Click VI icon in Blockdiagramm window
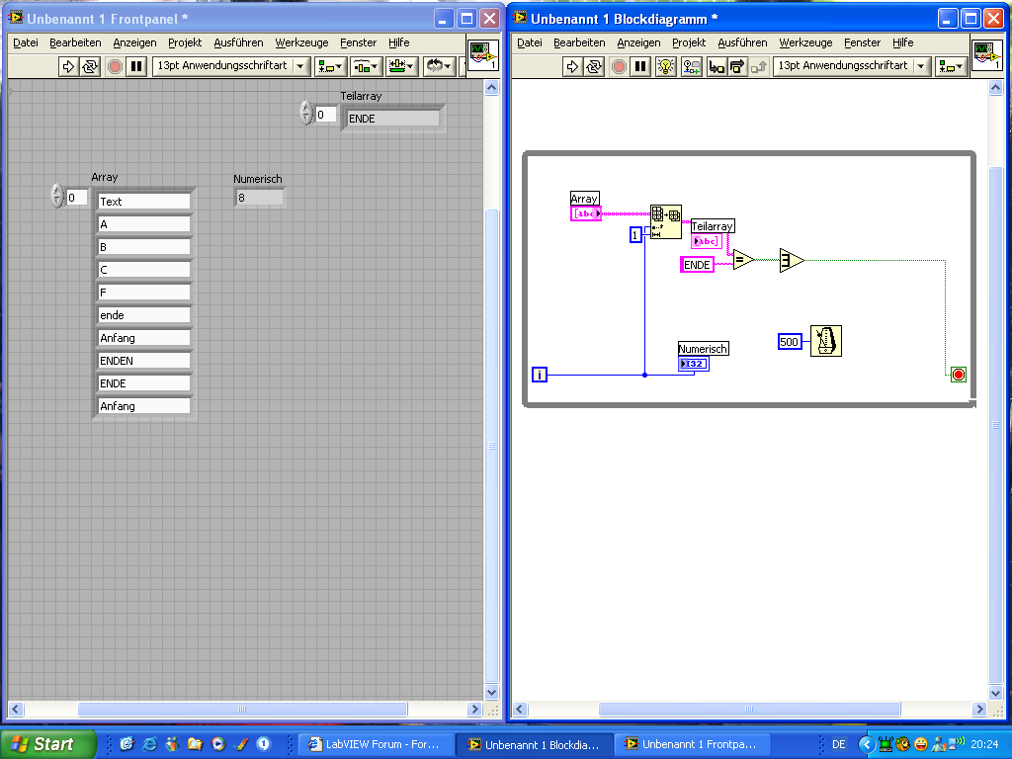This screenshot has width=1012, height=759. 986,55
